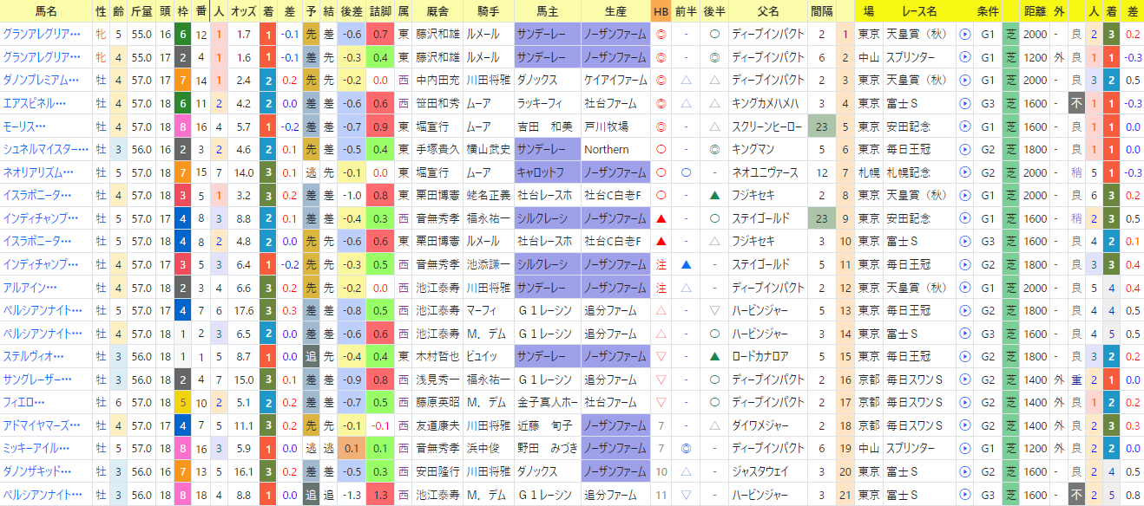Play the race video in row 17
1144x506 pixels.
click(965, 401)
